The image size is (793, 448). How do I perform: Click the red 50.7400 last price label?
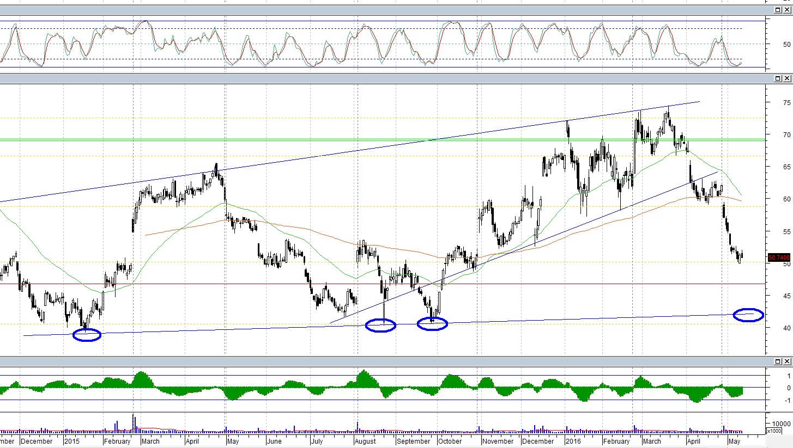[779, 257]
